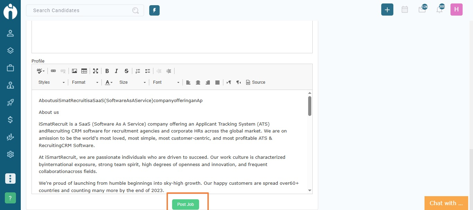Click the unlink icon

tap(63, 71)
